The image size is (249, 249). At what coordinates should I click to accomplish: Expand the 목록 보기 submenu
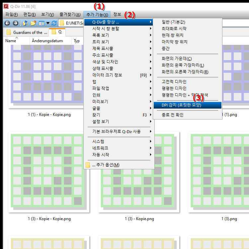tap(119, 35)
